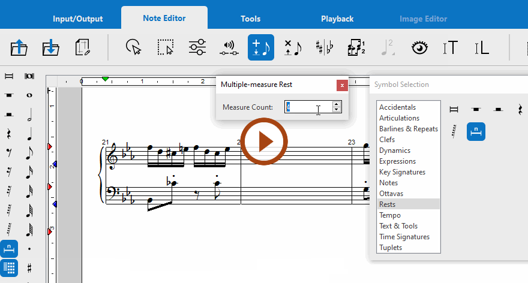This screenshot has height=283, width=528.
Task: Select the sharp/flat accidentals tool
Action: coord(325,48)
